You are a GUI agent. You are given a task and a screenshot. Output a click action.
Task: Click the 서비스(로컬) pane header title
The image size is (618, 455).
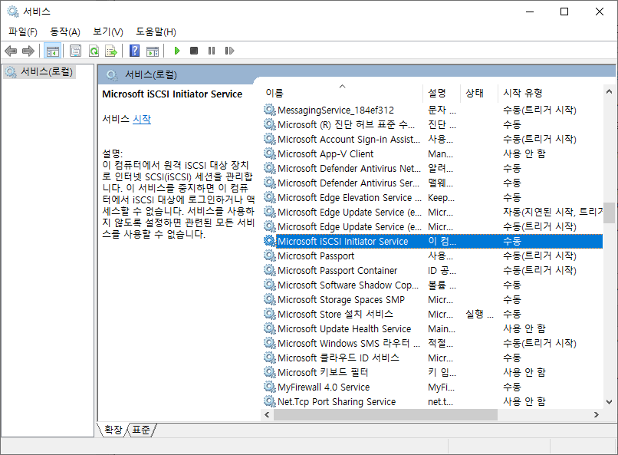[x=150, y=74]
